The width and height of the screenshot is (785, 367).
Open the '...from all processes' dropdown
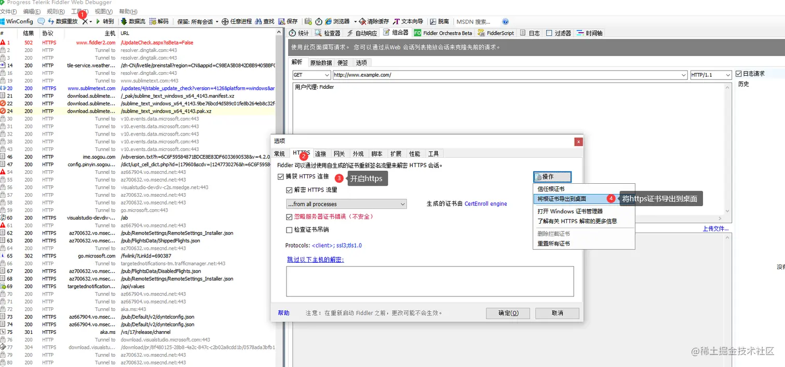click(x=346, y=205)
